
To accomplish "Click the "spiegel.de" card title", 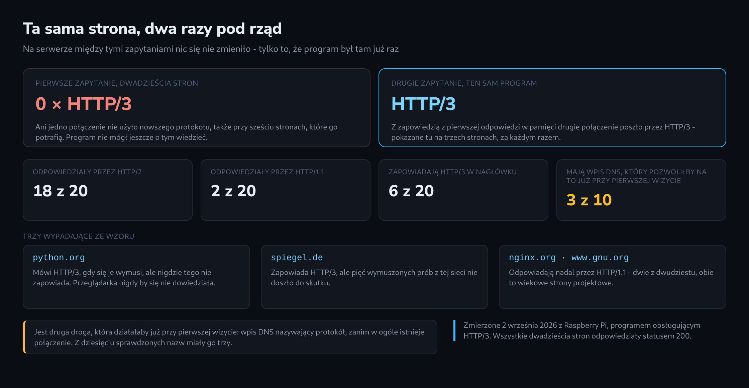I will [297, 258].
